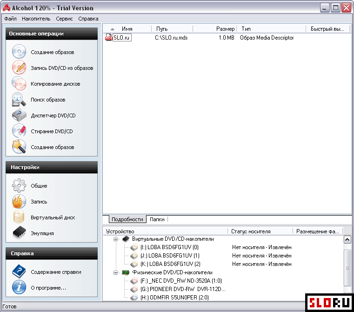Click the chip icon of Виртуальные DVD/CD-накопители
Screen dimensions: 354x312
(126, 239)
